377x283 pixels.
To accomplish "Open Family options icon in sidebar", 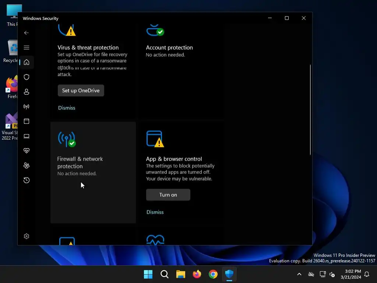I will pos(27,165).
